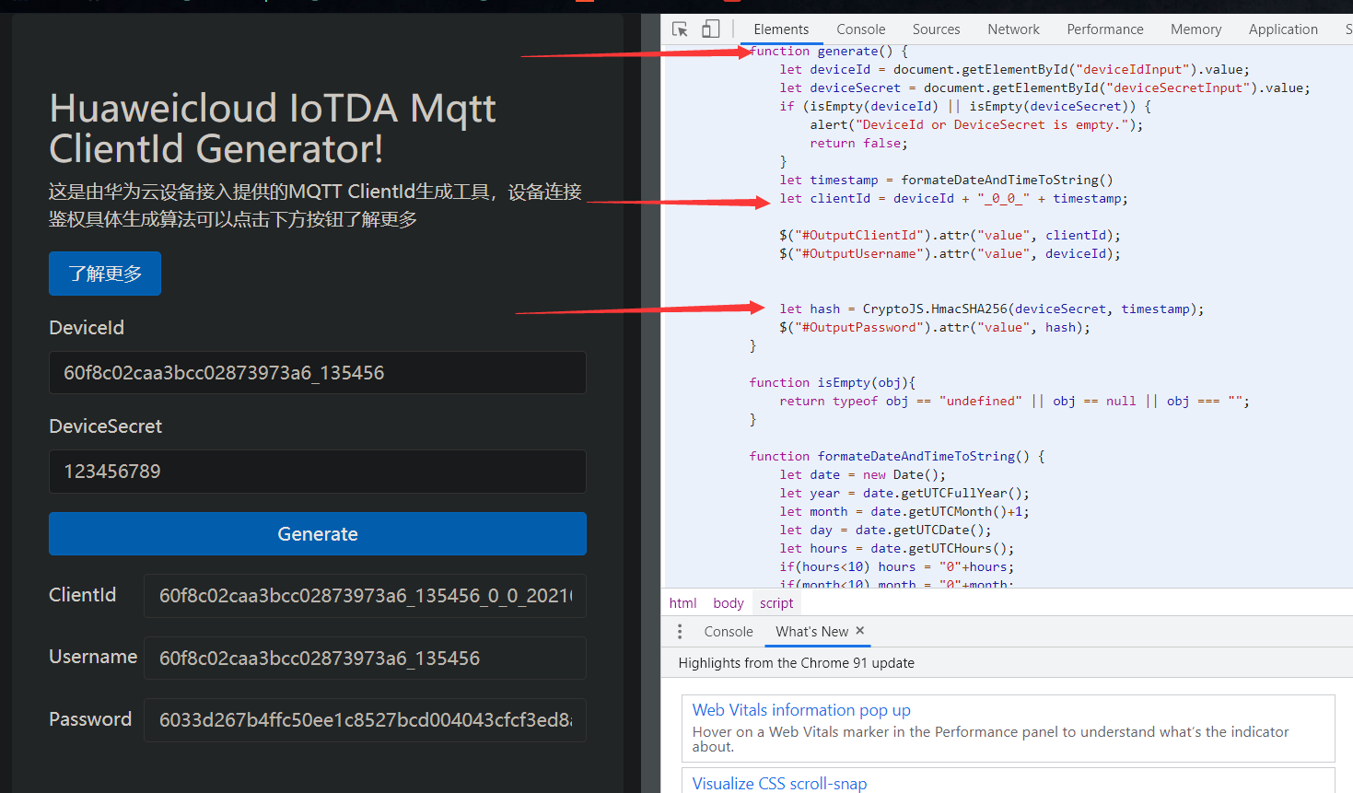The width and height of the screenshot is (1353, 793).
Task: Click the '#OutputPassword' attr code line
Action: click(934, 328)
